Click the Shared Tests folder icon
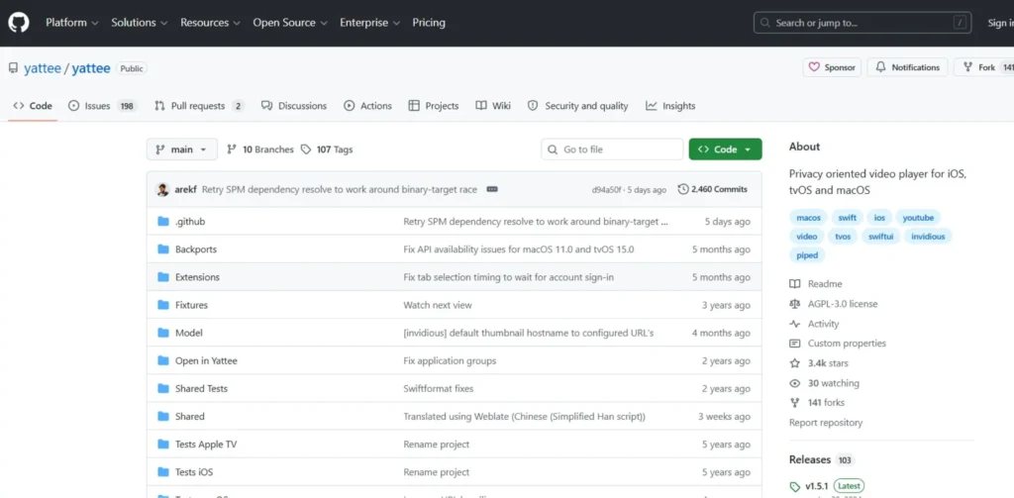 coord(163,388)
